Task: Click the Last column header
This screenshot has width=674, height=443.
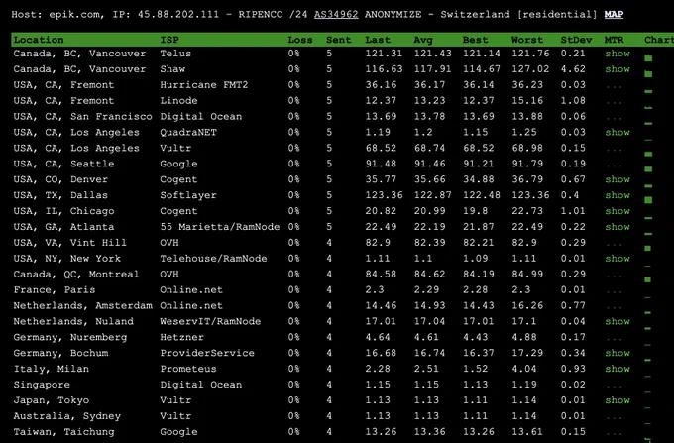Action: click(x=378, y=40)
